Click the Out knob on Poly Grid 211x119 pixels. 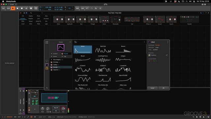point(63,109)
